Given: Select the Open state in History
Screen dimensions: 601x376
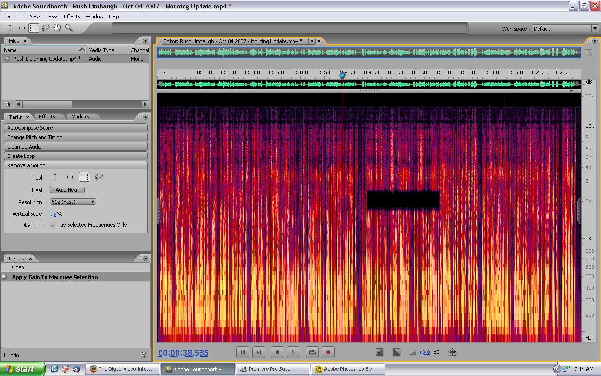Looking at the screenshot, I should 76,267.
